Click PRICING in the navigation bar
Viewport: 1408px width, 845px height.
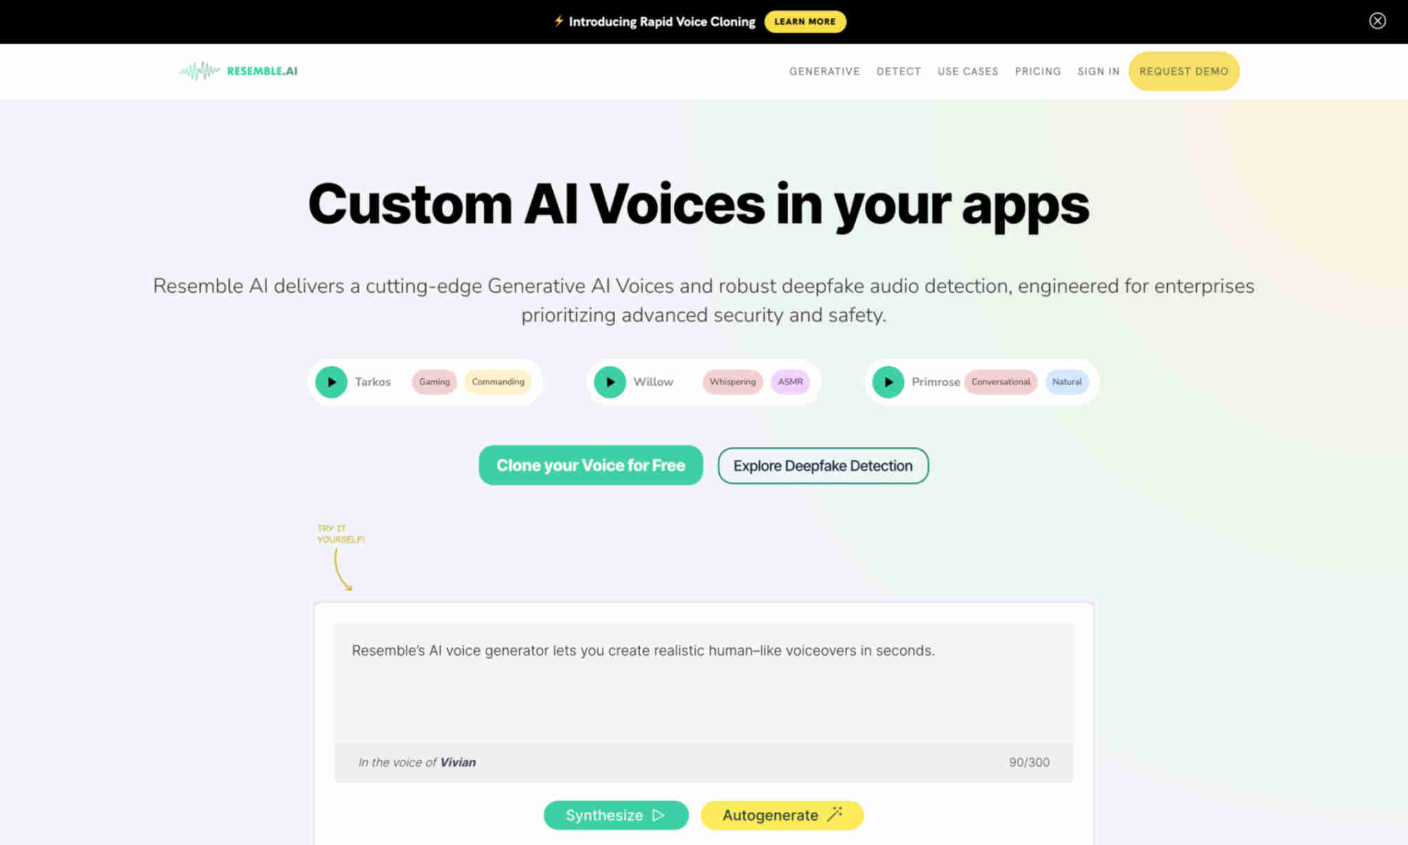(x=1038, y=71)
